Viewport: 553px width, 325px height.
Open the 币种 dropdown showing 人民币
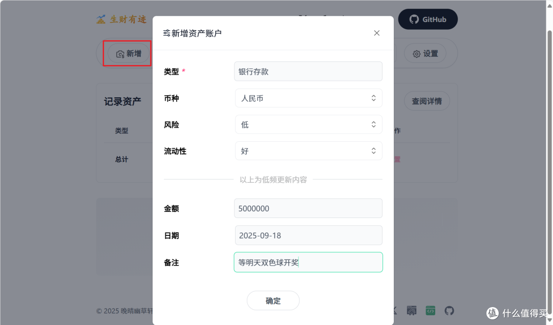coord(309,98)
